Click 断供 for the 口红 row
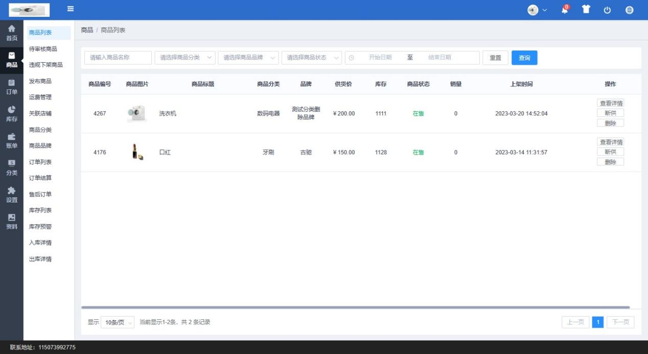 [x=610, y=152]
